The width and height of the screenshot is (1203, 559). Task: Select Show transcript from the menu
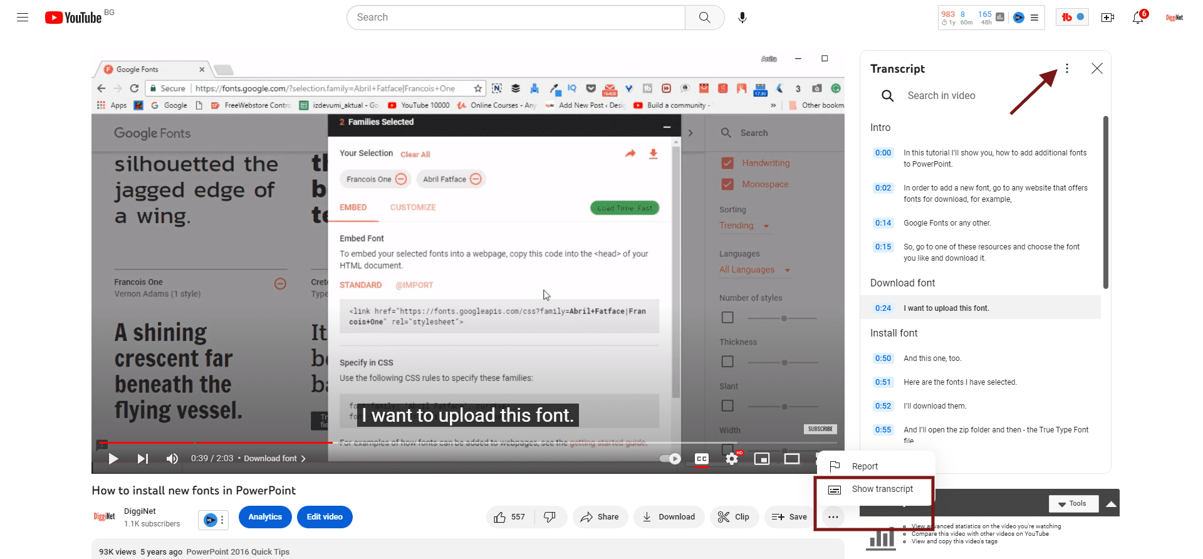[x=882, y=489]
